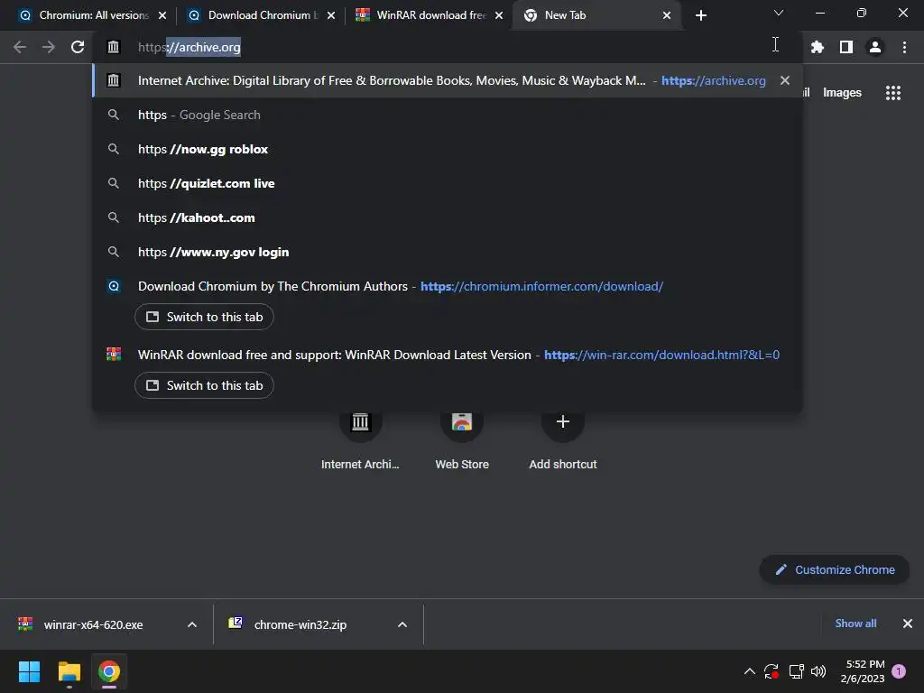Screen dimensions: 924x693
Task: Close the Chromium: All versions tab
Action: coord(162,15)
